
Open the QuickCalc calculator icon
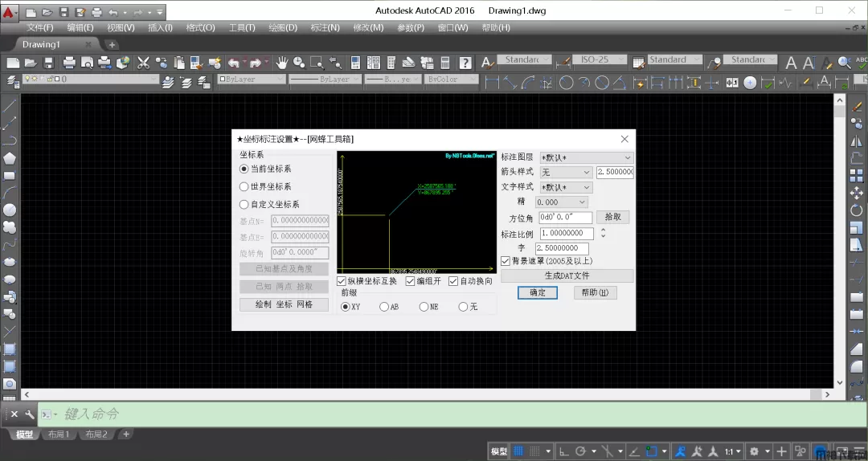(x=446, y=63)
